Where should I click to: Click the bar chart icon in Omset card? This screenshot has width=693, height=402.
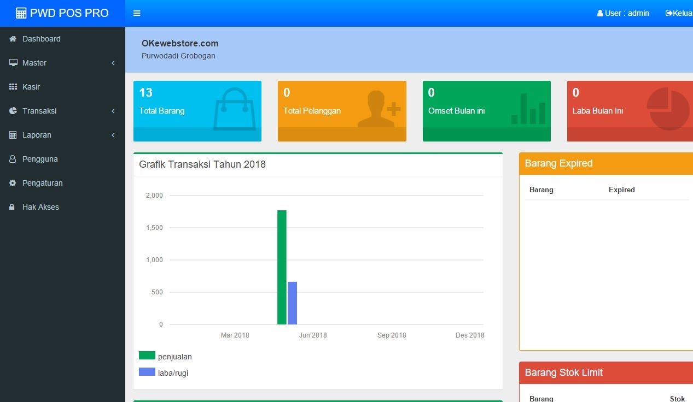pos(528,109)
